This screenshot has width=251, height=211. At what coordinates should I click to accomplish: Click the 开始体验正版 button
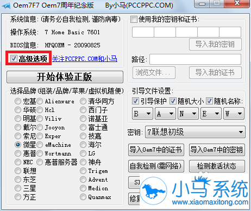coord(65,77)
